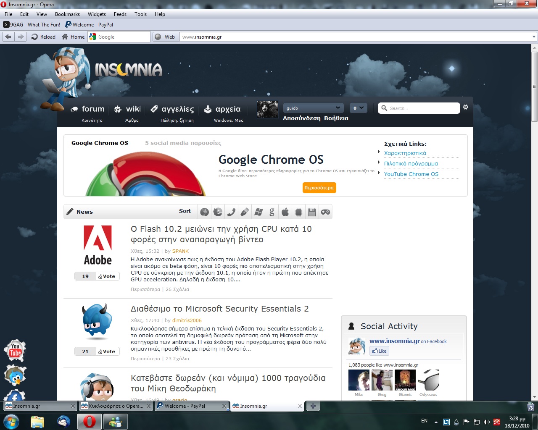Open the YouTube sticker in the page sidebar

coord(16,350)
